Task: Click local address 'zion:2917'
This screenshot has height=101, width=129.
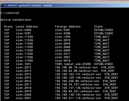Action: coord(23,84)
